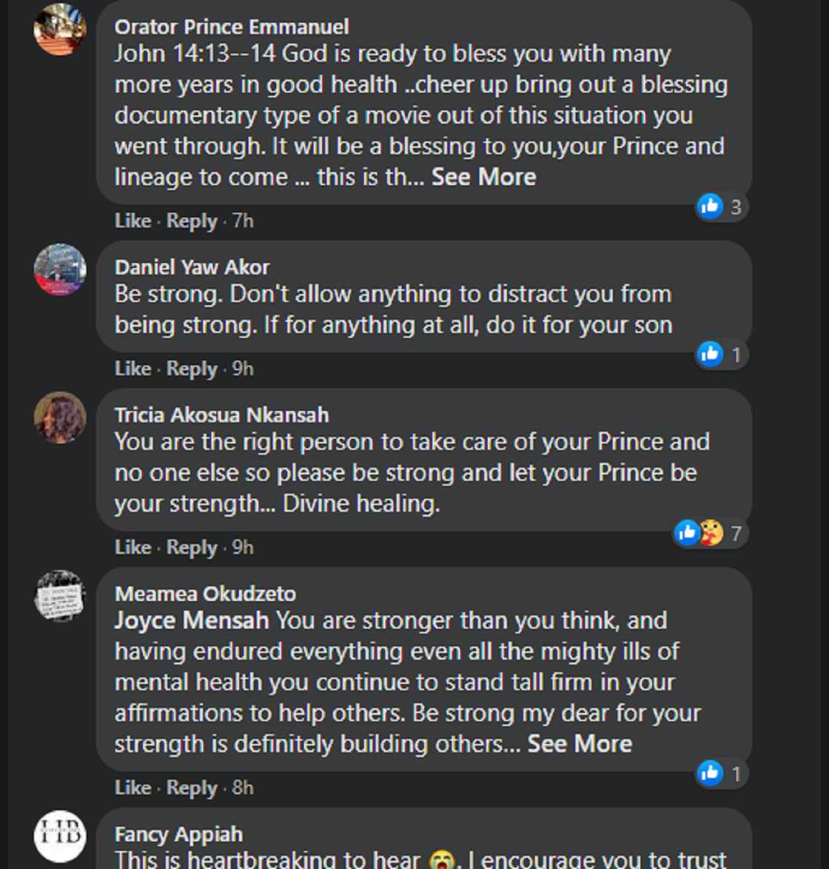
Task: Click the 7h timestamp on Orator's comment
Action: pyautogui.click(x=243, y=221)
